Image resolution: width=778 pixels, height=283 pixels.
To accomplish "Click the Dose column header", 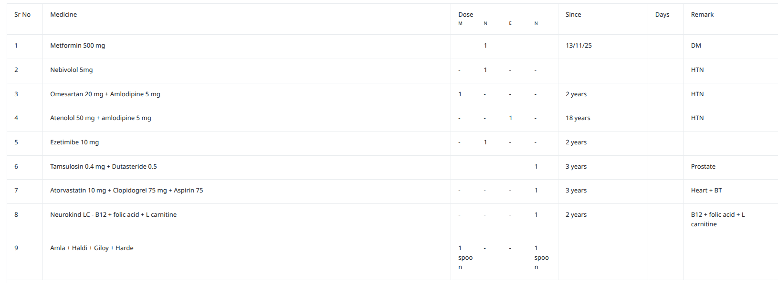I will tap(465, 15).
